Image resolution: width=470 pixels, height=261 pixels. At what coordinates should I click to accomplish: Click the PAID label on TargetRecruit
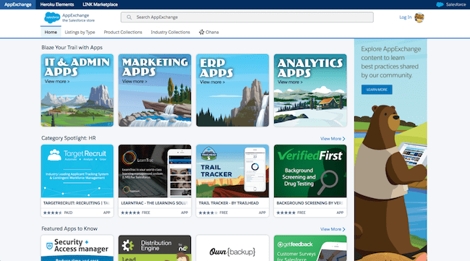pos(68,213)
